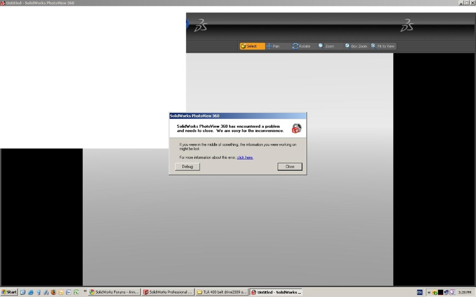Open the Windows Start menu
The width and height of the screenshot is (476, 297).
pyautogui.click(x=9, y=292)
